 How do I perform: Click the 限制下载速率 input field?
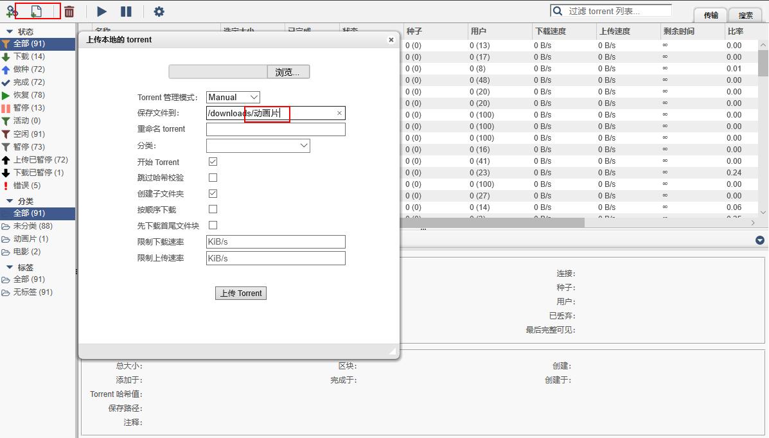coord(276,242)
